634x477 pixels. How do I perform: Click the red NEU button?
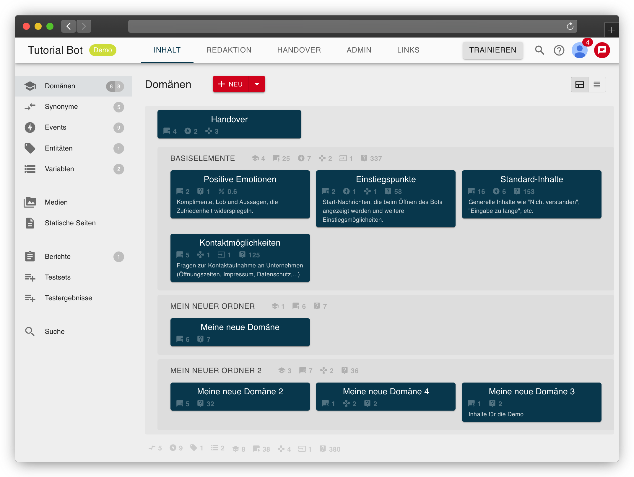(231, 84)
